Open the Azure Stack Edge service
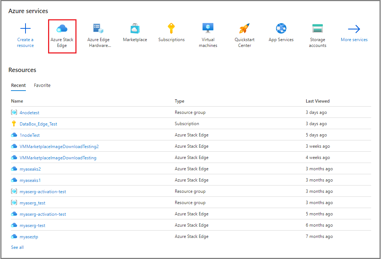Image resolution: width=381 pixels, height=259 pixels. 62,35
